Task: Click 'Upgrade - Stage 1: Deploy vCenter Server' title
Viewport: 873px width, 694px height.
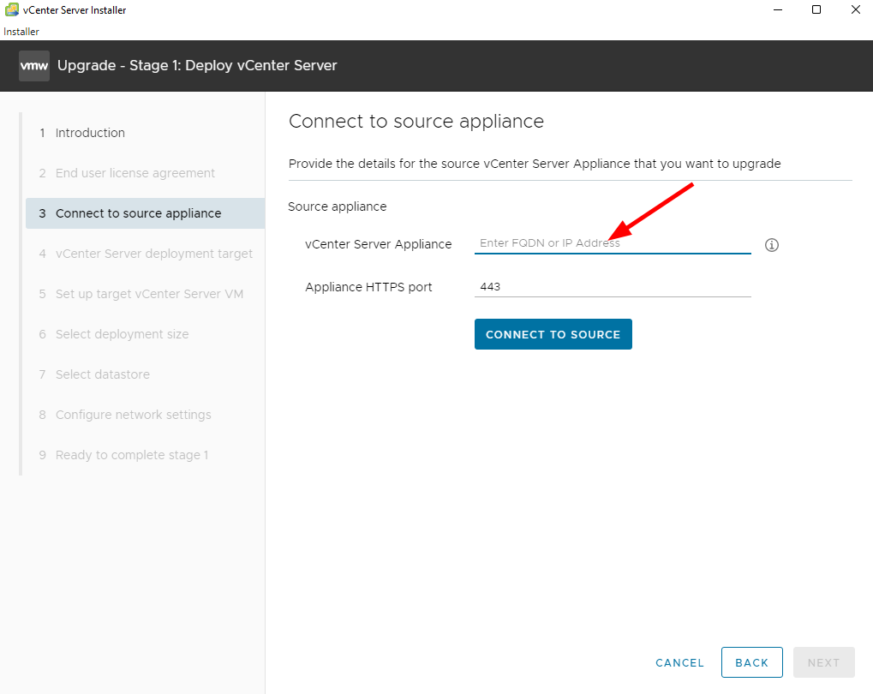Action: tap(197, 65)
